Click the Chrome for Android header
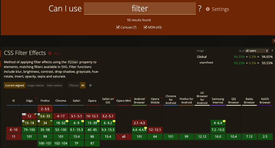275x148 pixels. click(171, 100)
